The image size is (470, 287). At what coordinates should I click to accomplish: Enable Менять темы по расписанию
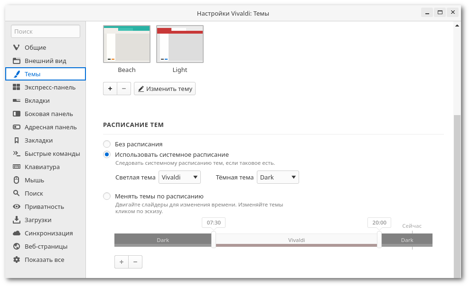107,196
